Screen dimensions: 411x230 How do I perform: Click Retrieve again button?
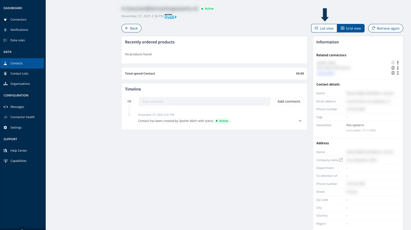point(386,28)
